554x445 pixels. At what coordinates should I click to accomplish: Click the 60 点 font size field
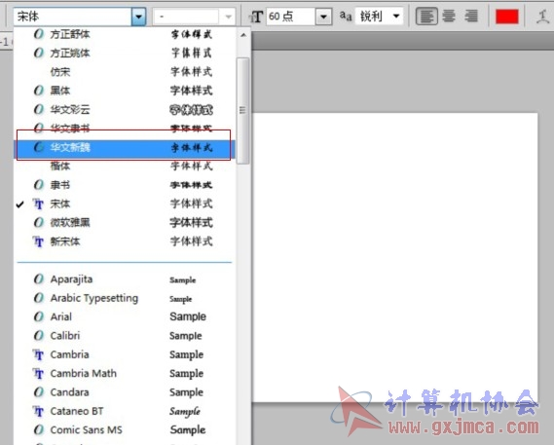[x=291, y=17]
